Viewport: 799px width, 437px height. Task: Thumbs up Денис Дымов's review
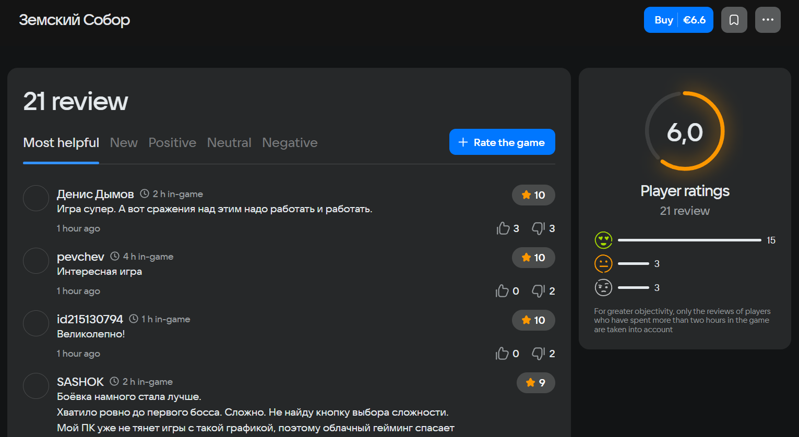(503, 228)
